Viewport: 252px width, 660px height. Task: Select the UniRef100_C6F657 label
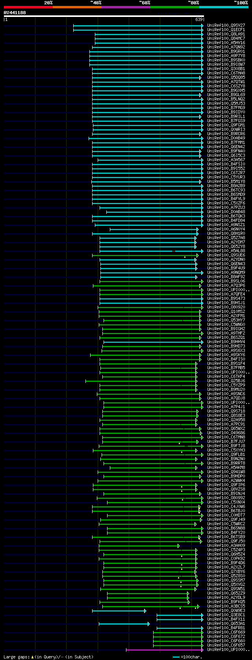point(226,645)
